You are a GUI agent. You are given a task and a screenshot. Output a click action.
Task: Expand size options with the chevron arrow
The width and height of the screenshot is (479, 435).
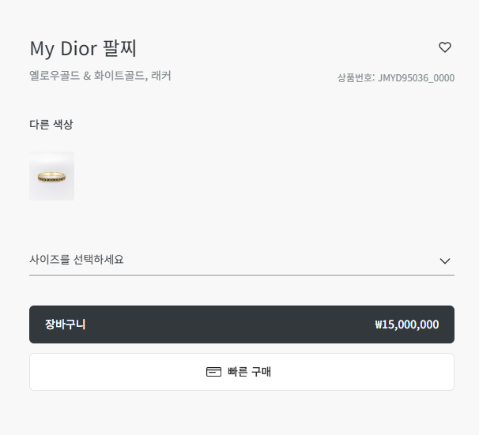point(445,261)
